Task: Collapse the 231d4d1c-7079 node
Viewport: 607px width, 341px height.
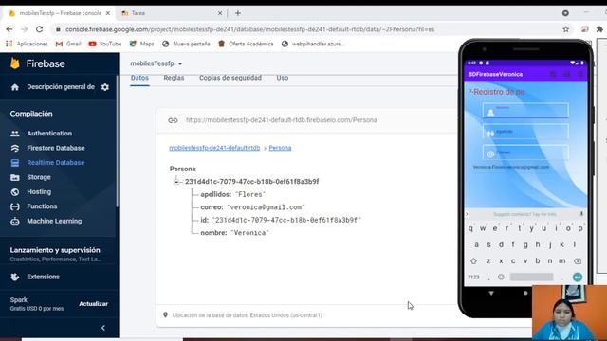Action: [x=176, y=181]
